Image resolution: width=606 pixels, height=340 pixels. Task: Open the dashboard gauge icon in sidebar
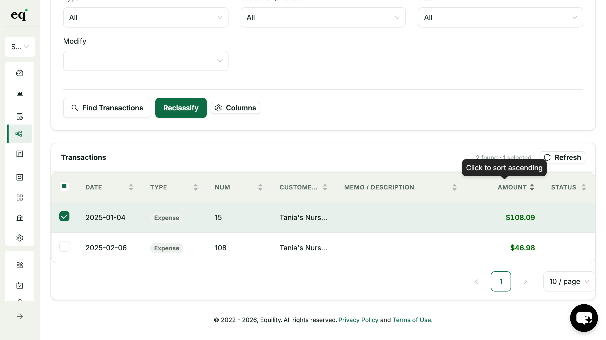[20, 73]
